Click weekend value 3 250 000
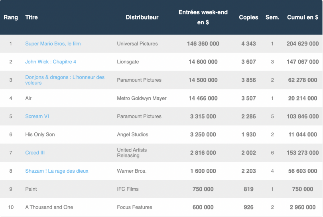 [x=203, y=134]
